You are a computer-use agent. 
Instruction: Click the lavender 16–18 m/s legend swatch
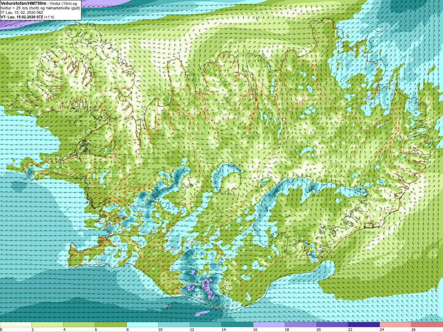click(x=269, y=325)
